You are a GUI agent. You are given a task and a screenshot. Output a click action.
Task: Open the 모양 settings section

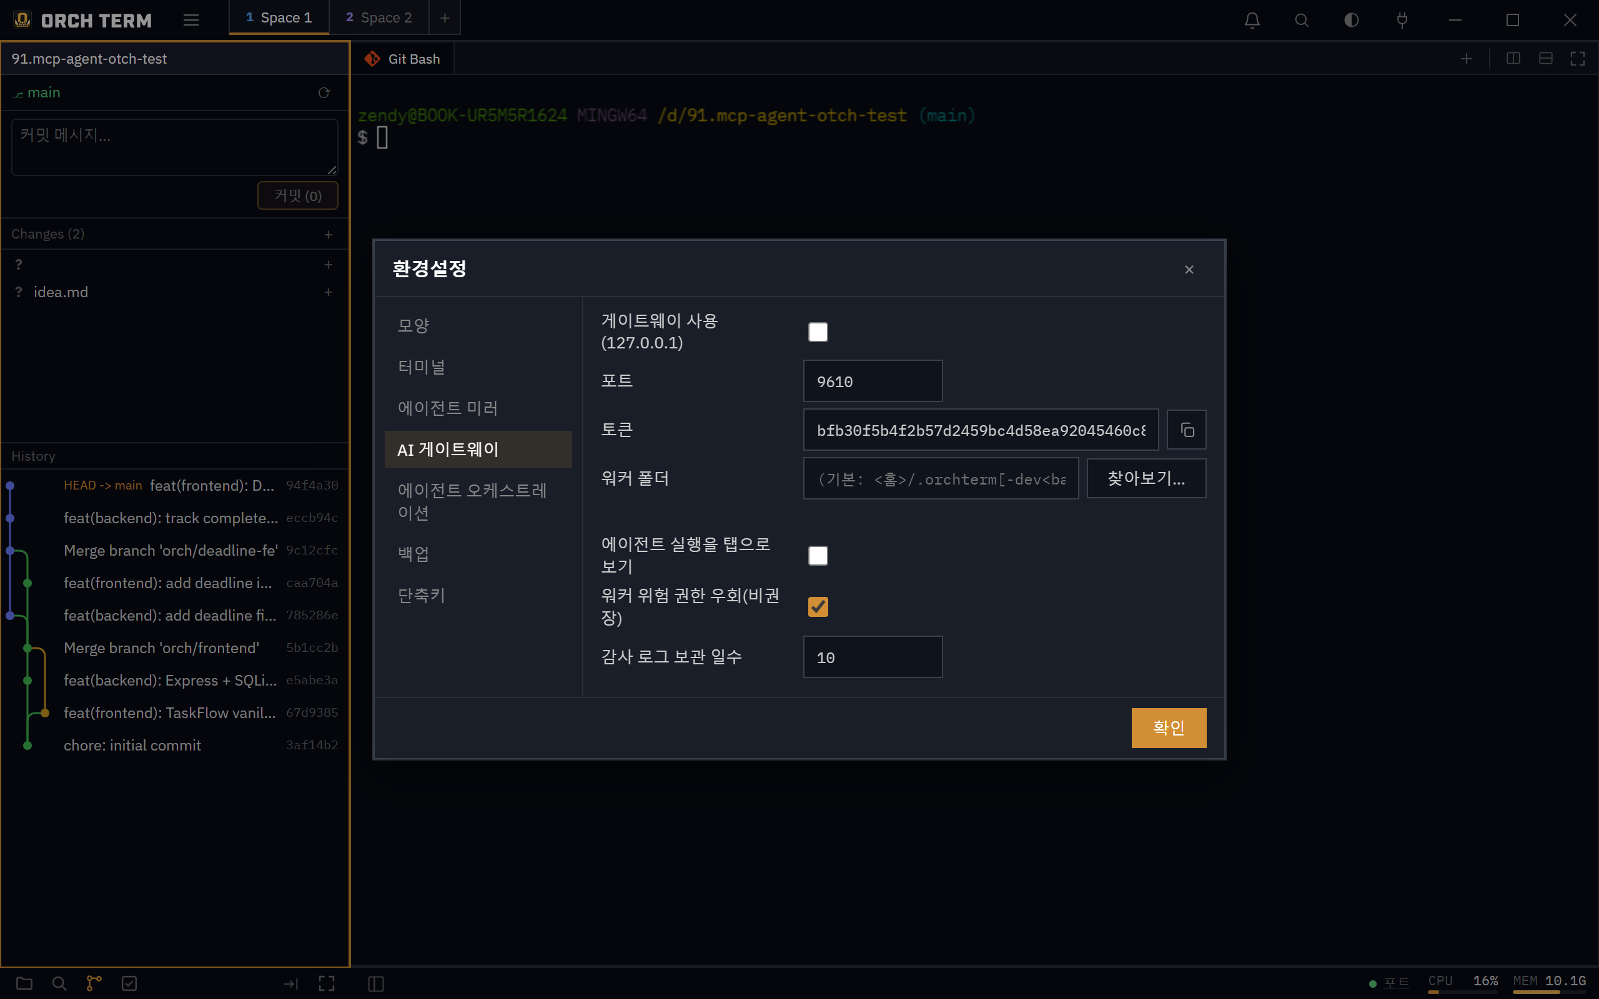click(x=478, y=325)
